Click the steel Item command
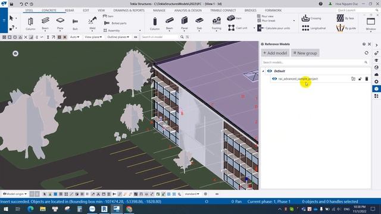 [x=108, y=16]
